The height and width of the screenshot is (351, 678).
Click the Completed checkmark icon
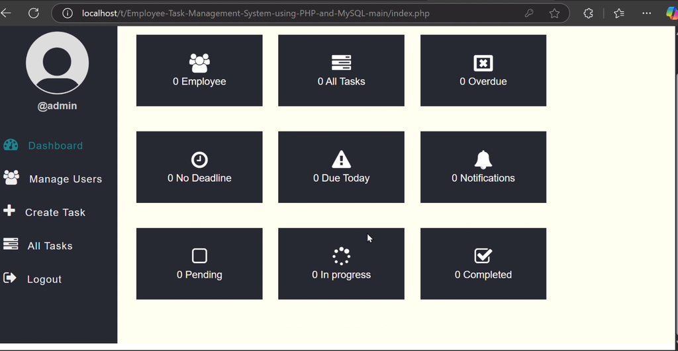(483, 256)
